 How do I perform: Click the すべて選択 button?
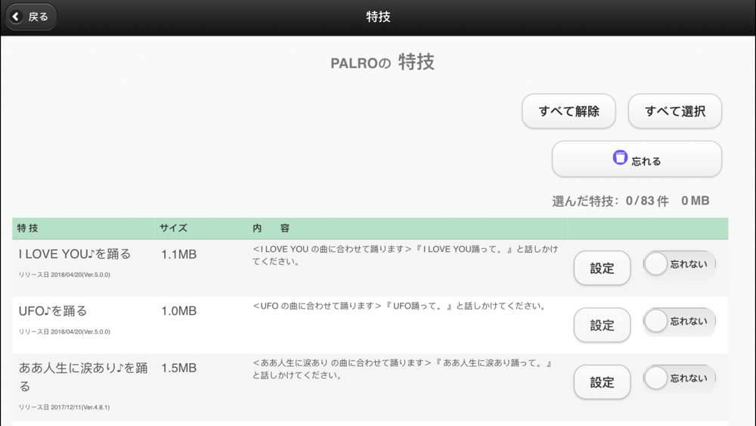coord(675,111)
